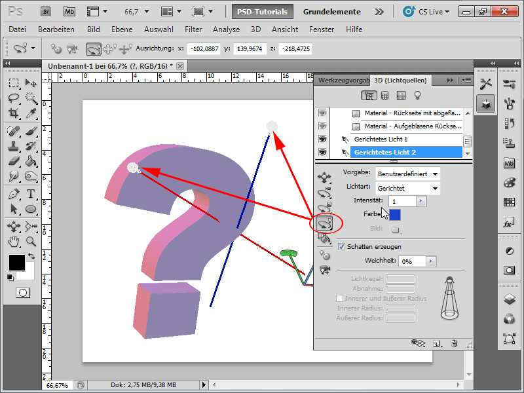Activate PSD-Tutorials workspace button
Screen dimensions: 524x393
point(263,12)
